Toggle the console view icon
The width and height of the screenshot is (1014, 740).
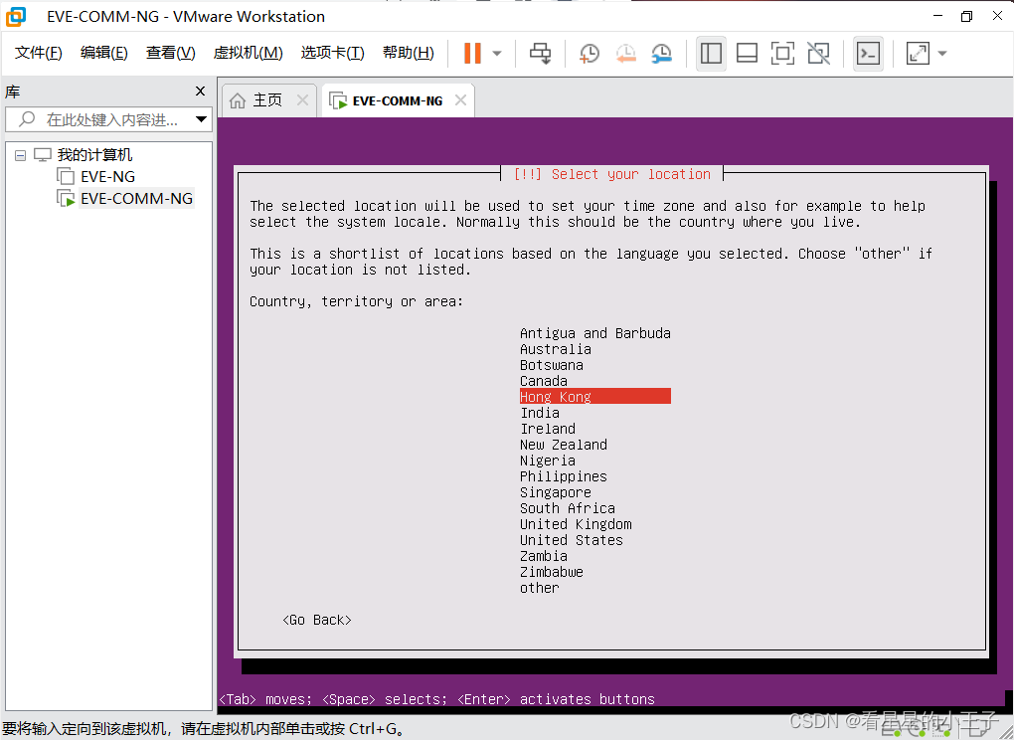868,53
